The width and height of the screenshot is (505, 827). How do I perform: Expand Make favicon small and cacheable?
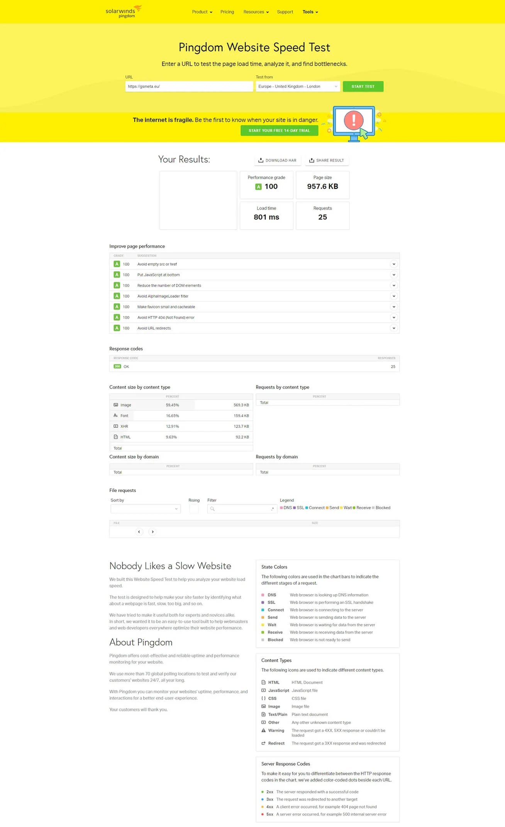point(394,307)
